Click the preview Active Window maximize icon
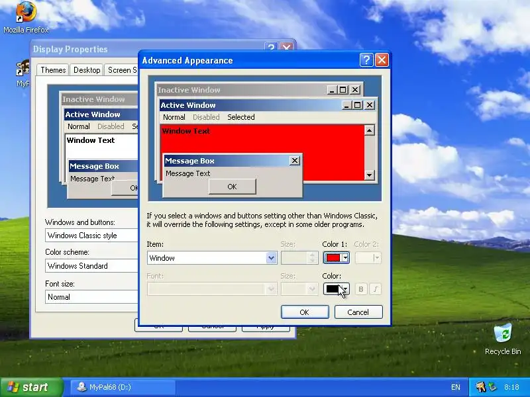 click(x=357, y=105)
